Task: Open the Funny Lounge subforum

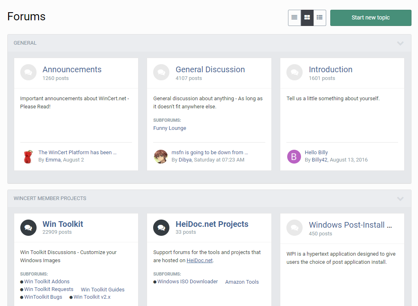Action: [x=169, y=128]
